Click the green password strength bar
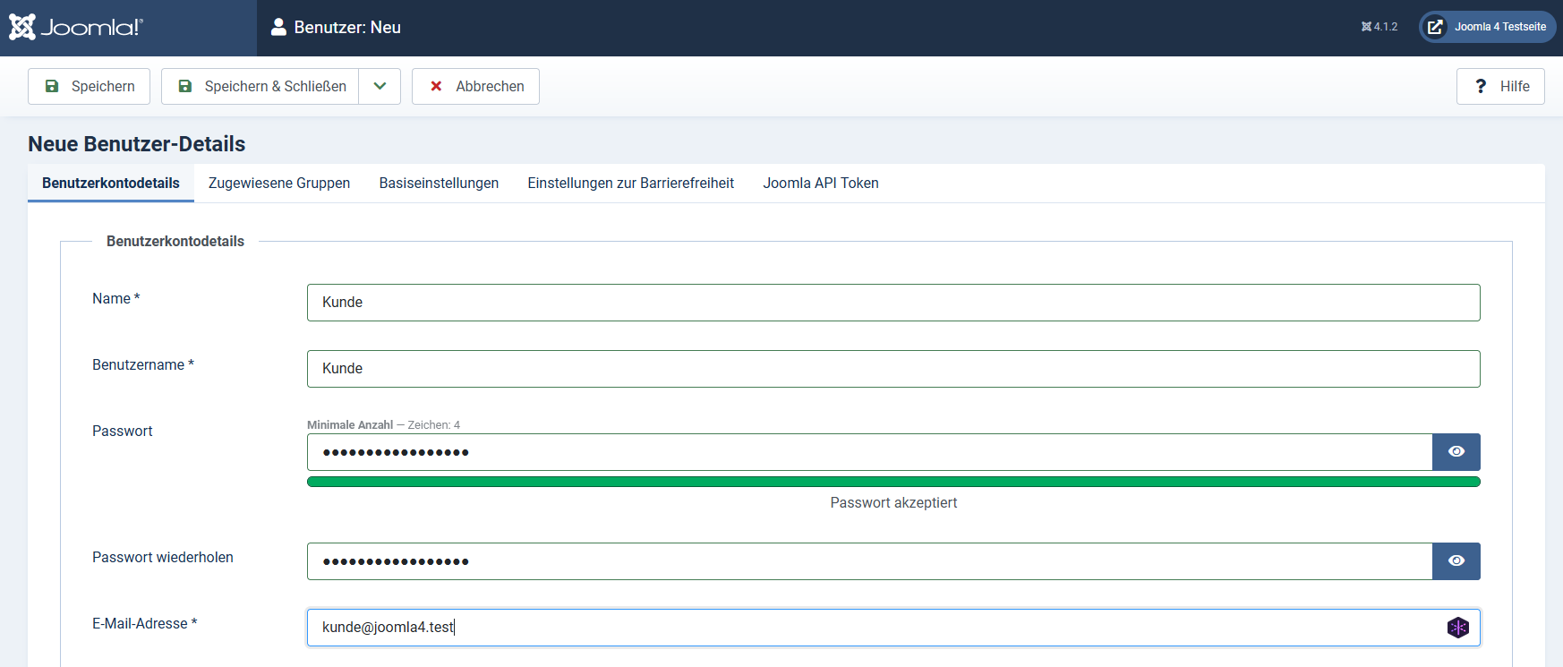Image resolution: width=1563 pixels, height=667 pixels. (893, 482)
